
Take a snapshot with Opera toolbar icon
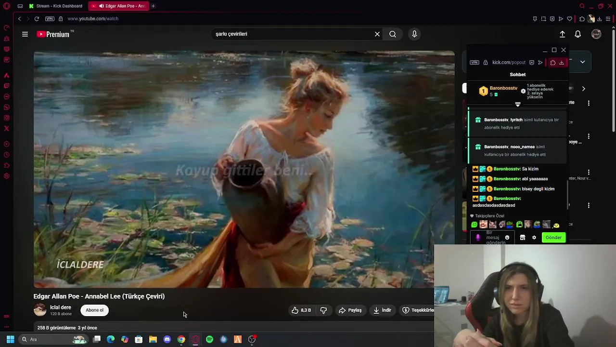tap(543, 19)
